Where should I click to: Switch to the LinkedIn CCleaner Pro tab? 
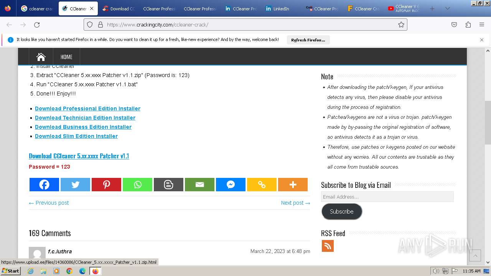click(x=241, y=8)
